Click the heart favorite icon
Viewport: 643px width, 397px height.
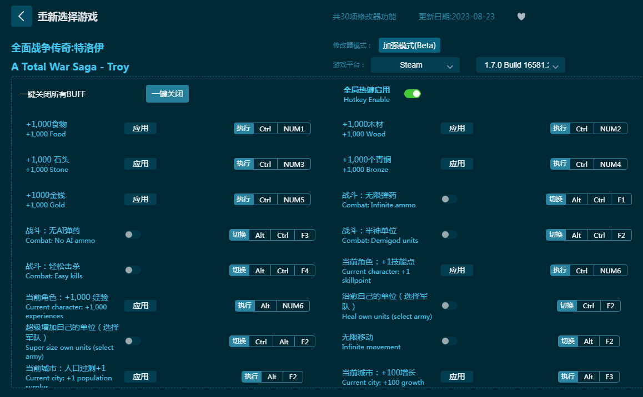pyautogui.click(x=521, y=17)
